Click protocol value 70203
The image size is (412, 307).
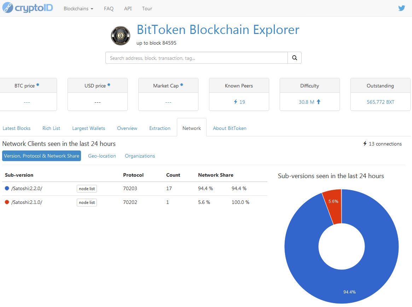click(x=130, y=188)
